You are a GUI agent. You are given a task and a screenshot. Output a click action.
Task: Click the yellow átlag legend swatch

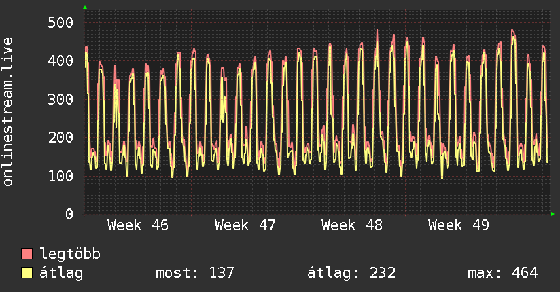pyautogui.click(x=27, y=273)
